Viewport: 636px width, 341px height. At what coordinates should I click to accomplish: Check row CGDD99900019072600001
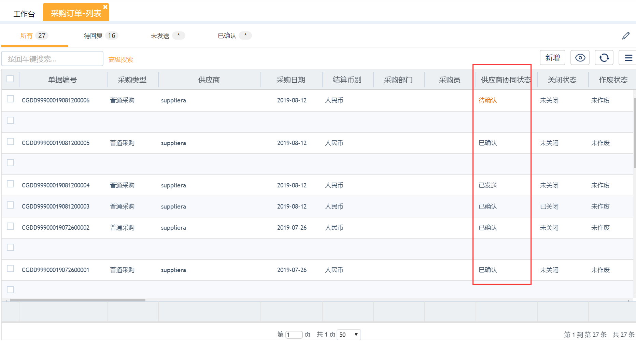[11, 269]
